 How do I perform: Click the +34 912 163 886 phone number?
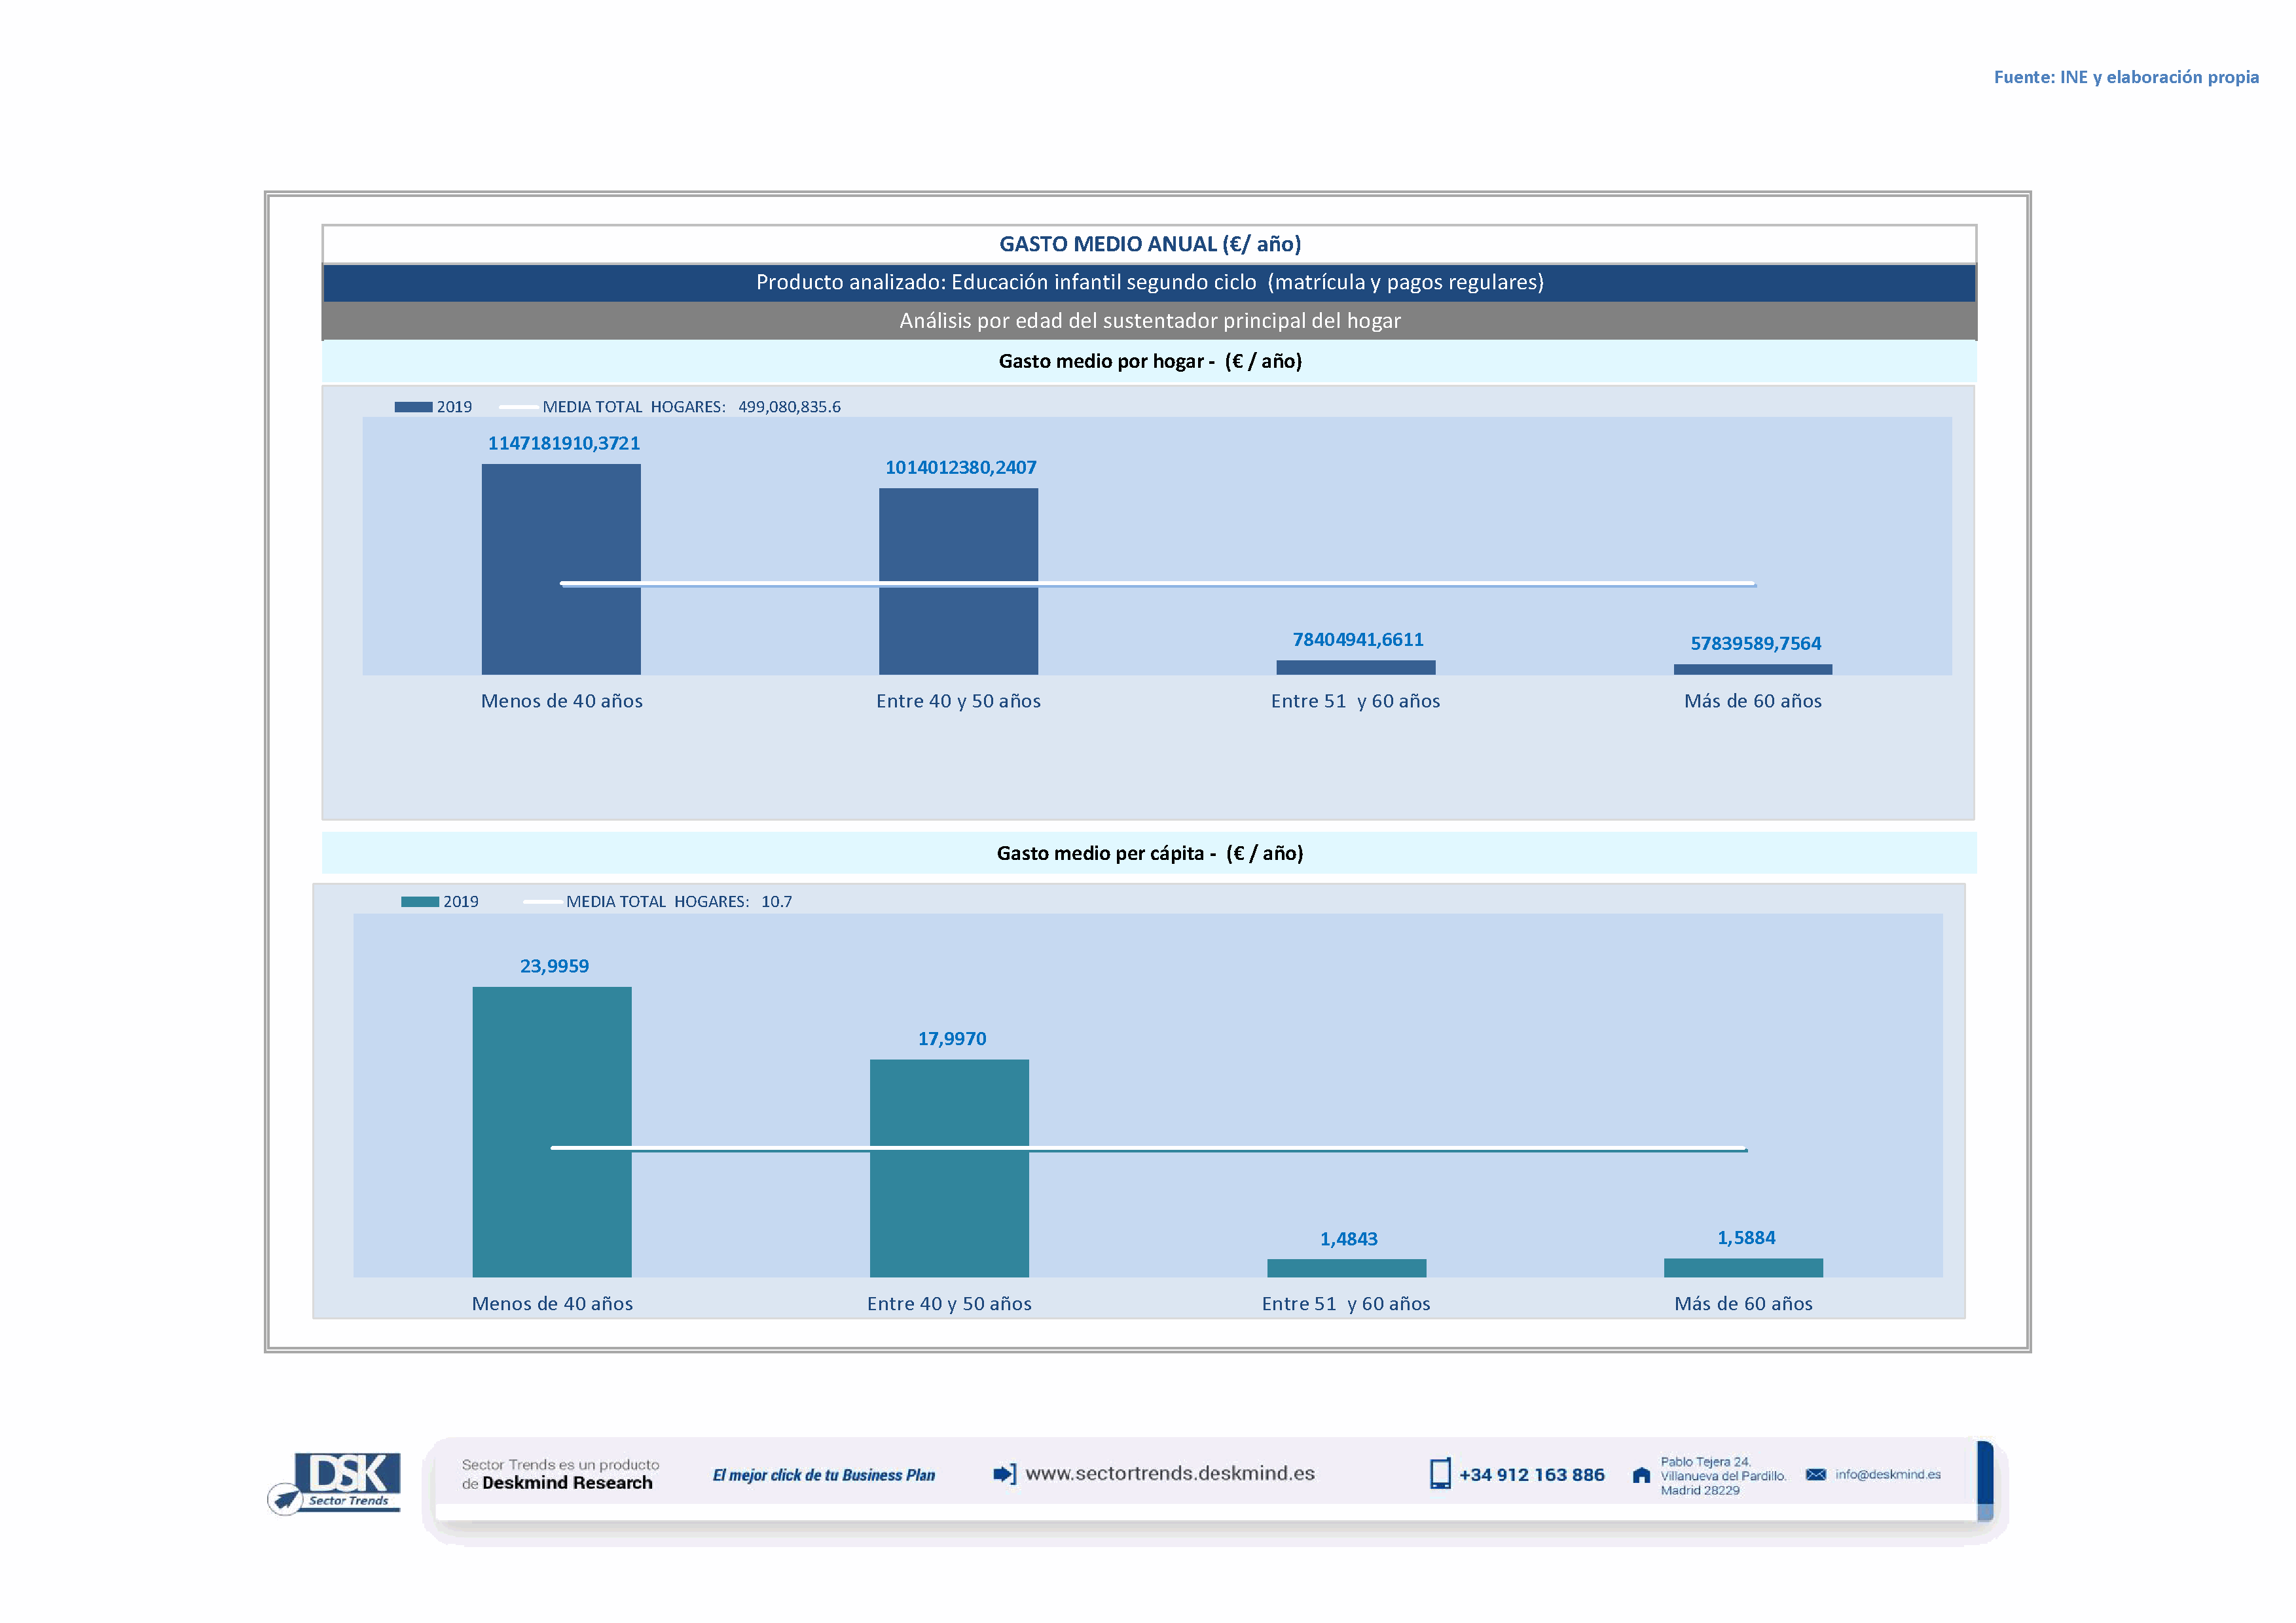(1531, 1475)
